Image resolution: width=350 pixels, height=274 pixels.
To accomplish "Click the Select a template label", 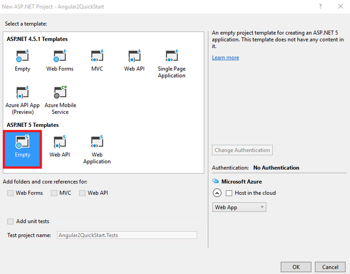I will (26, 24).
